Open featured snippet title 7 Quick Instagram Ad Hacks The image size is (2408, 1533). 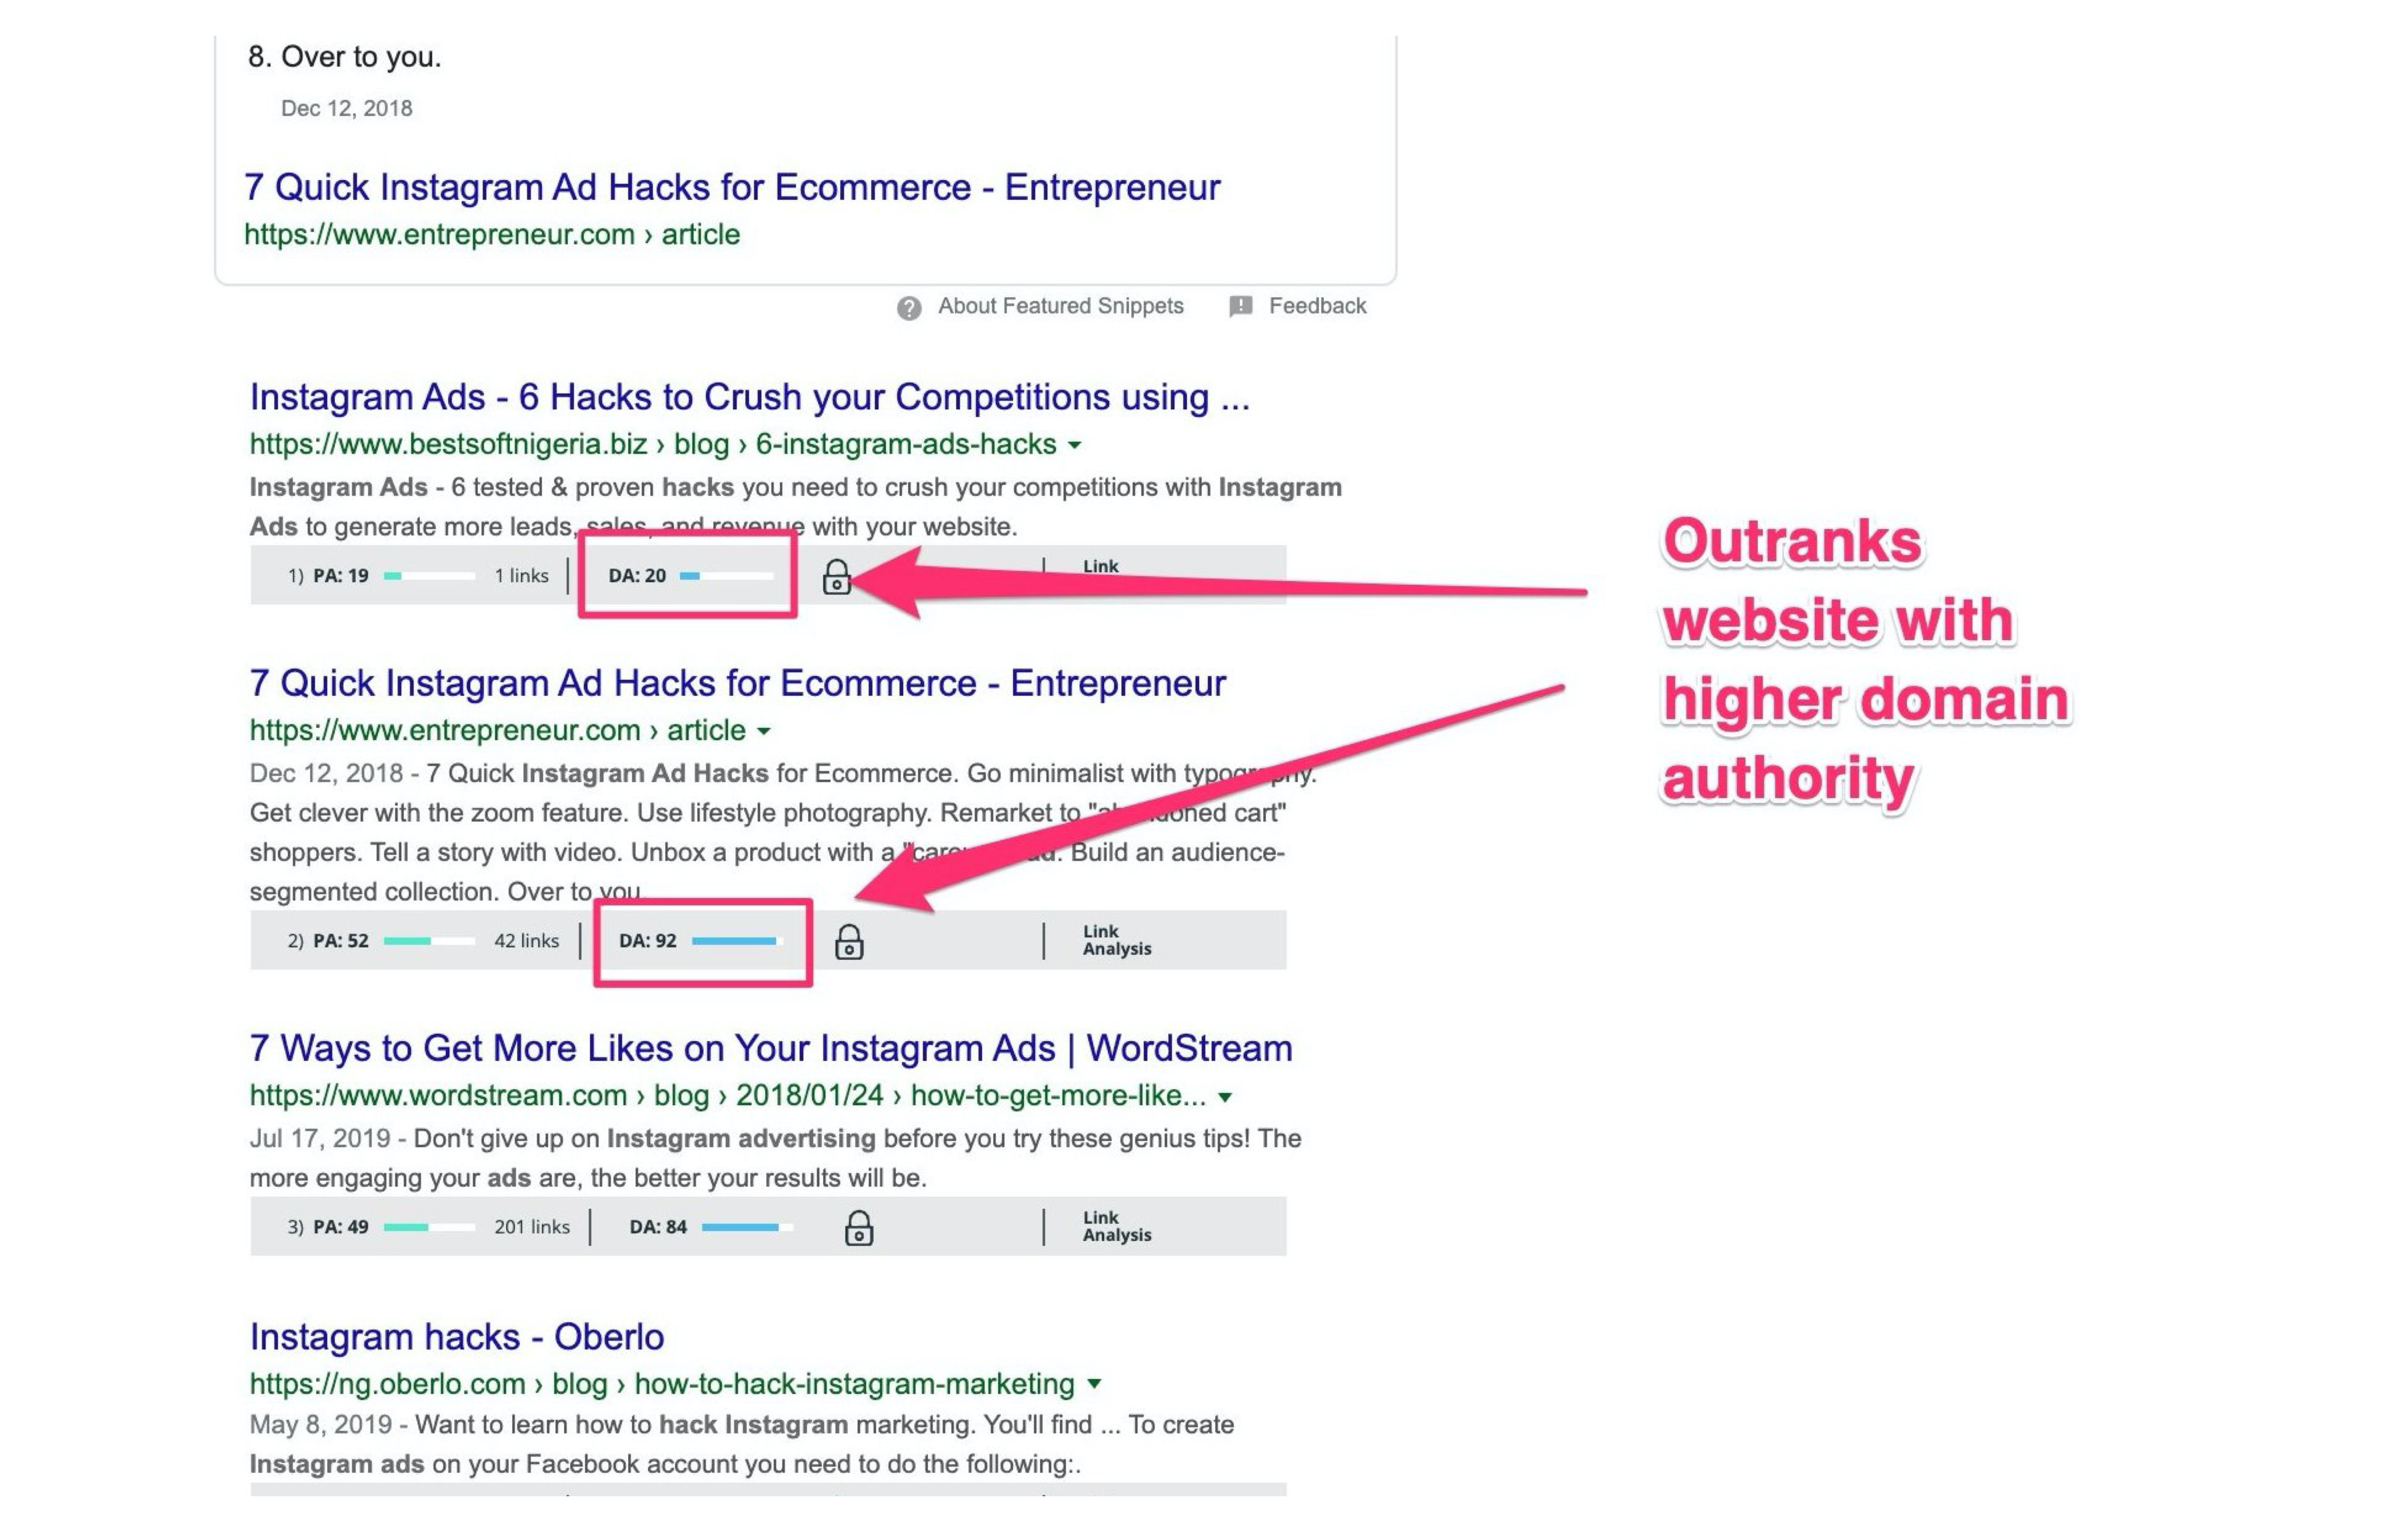click(x=732, y=187)
